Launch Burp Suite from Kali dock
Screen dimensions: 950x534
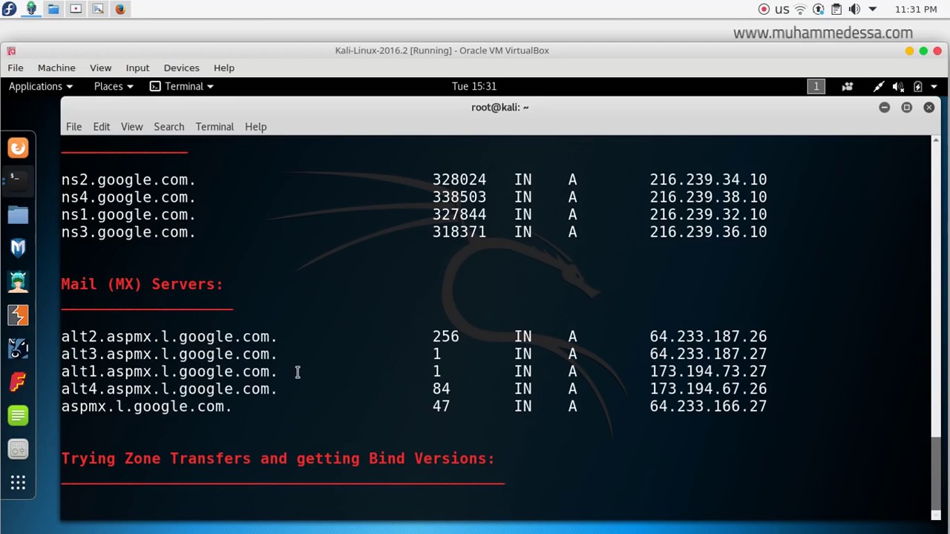click(x=18, y=315)
